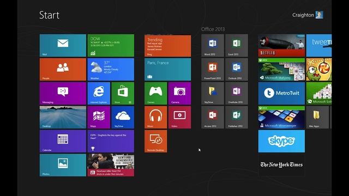The width and height of the screenshot is (349, 196).
Task: Launch Outlook 2013
Action: [237, 69]
